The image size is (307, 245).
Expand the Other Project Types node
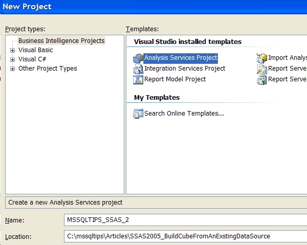coord(12,69)
